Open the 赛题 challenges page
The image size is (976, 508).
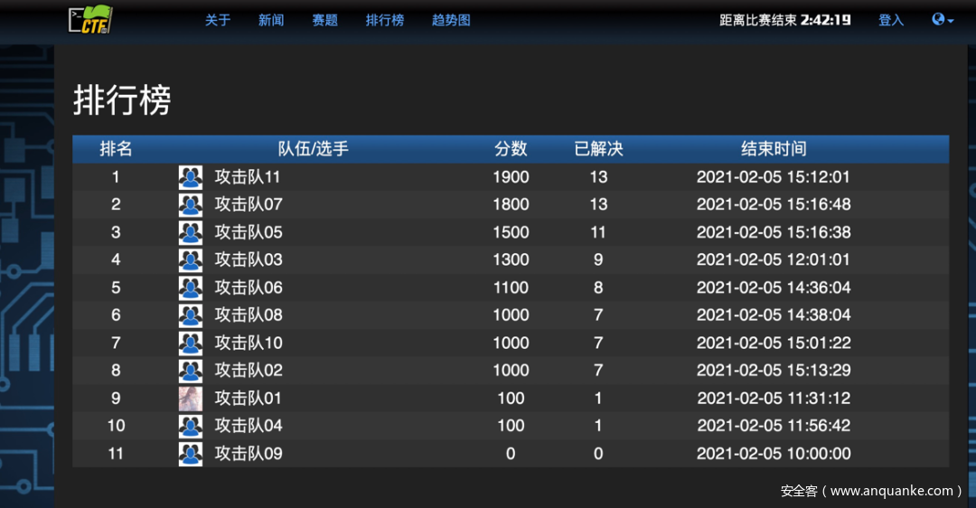325,20
